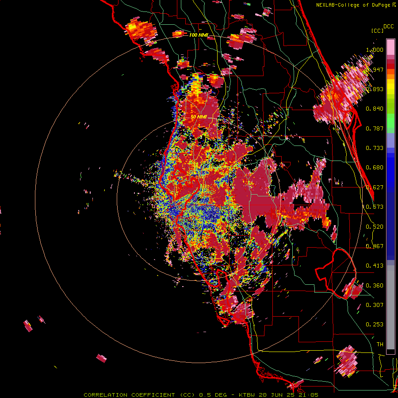Click the 0.627 legend value

375,188
